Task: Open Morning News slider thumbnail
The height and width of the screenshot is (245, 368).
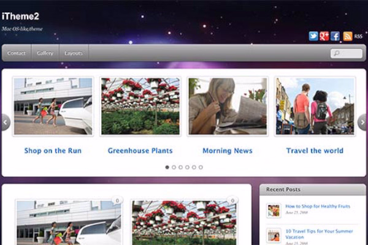Action: 228,106
